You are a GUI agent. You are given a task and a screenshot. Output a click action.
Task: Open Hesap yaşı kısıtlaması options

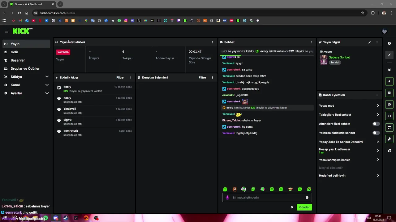point(349,151)
